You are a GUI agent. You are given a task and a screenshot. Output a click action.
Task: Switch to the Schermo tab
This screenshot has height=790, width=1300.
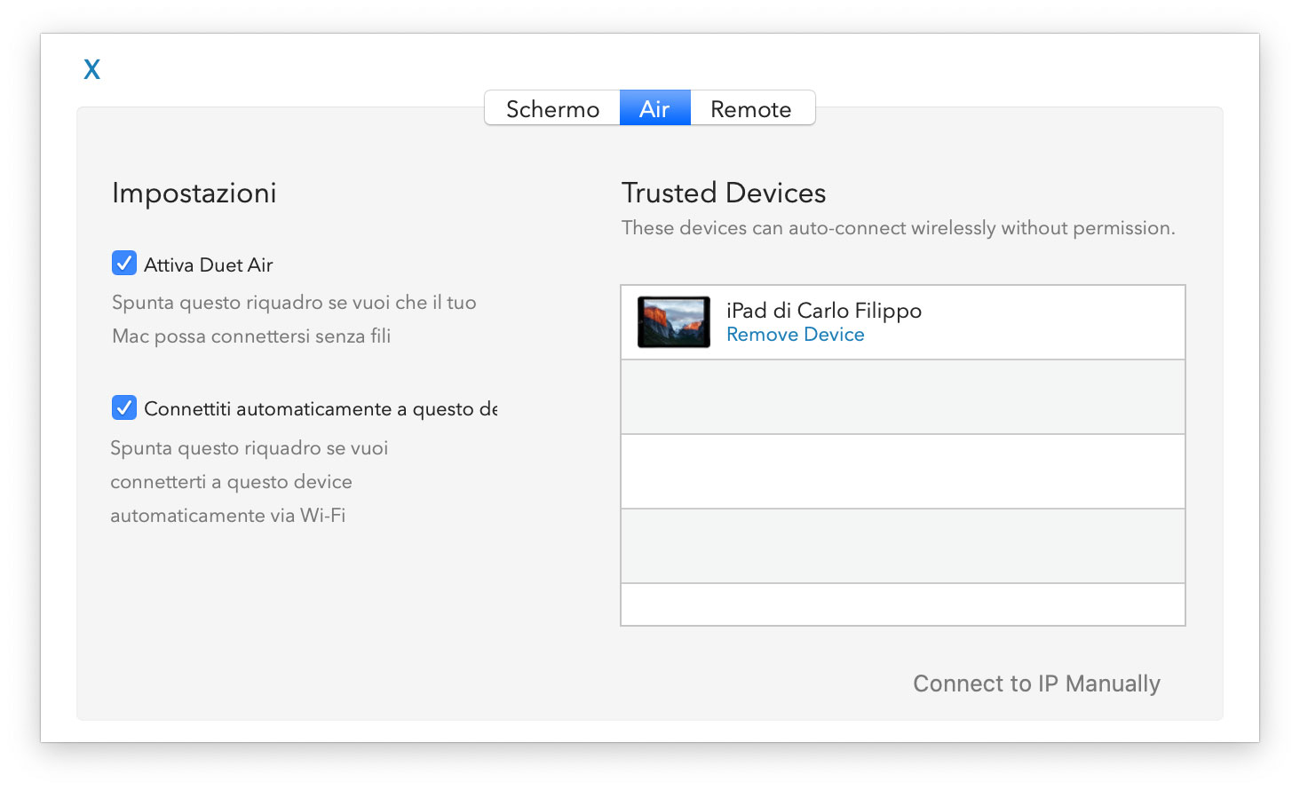[552, 108]
